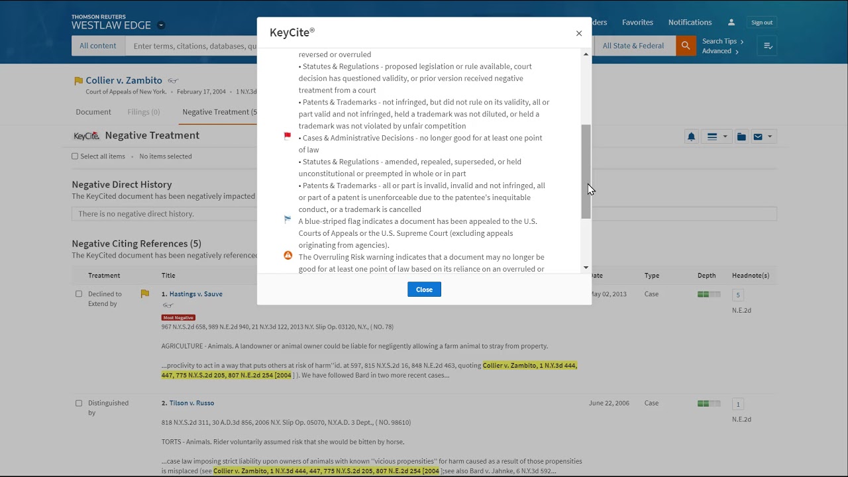Click the 'May 02, 2013' date cell
This screenshot has height=477, width=848.
608,294
